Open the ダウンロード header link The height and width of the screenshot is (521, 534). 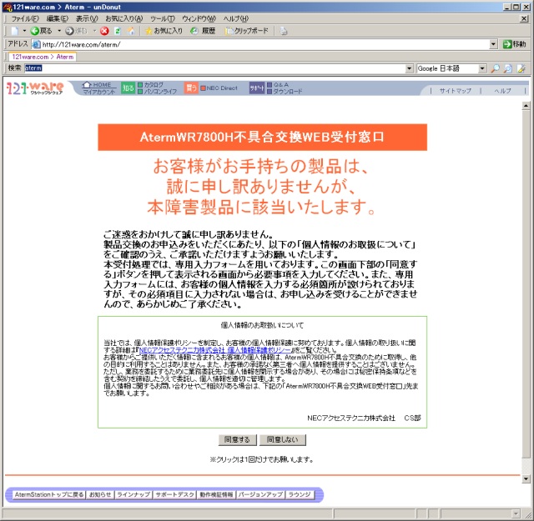click(x=285, y=92)
